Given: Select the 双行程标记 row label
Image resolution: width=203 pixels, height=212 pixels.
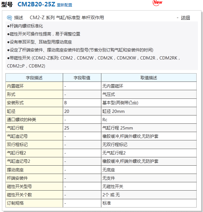Looking at the screenshot, I should [x=17, y=145].
